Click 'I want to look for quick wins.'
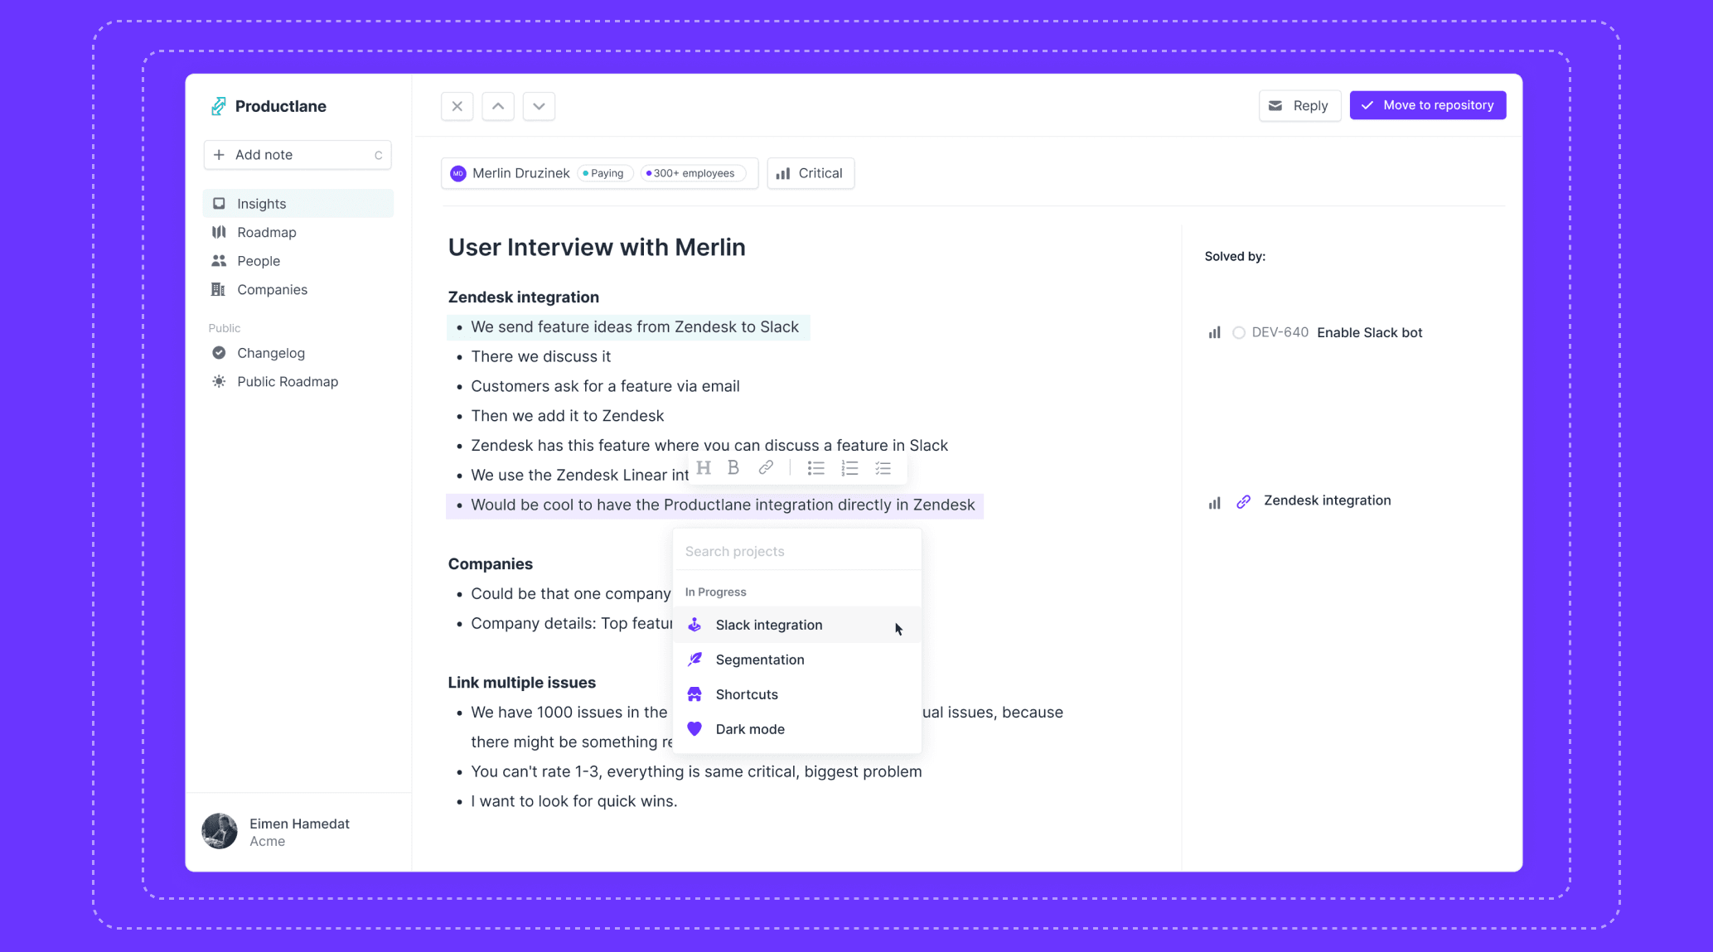Image resolution: width=1713 pixels, height=952 pixels. (x=573, y=801)
